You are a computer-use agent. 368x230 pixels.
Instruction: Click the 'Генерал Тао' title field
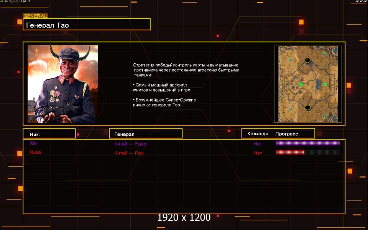pyautogui.click(x=87, y=24)
